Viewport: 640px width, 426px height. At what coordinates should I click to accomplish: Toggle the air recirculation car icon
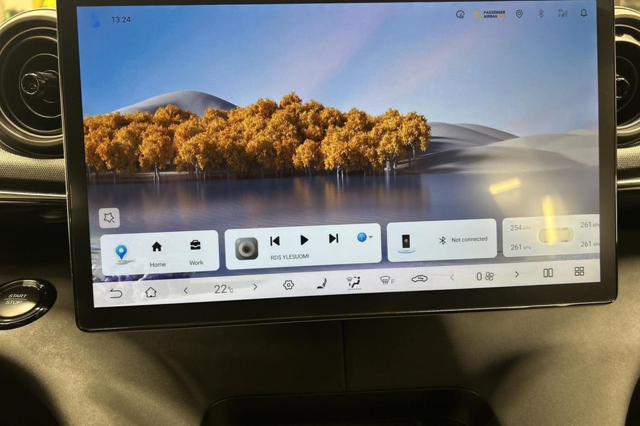(419, 279)
